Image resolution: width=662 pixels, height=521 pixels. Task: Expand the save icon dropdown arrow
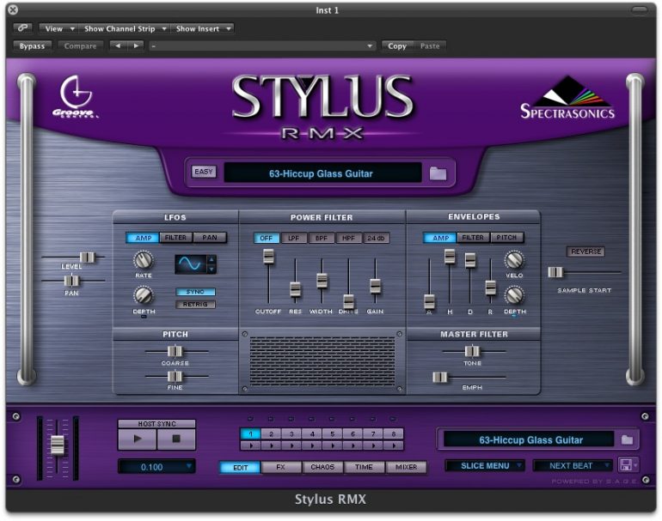(635, 465)
